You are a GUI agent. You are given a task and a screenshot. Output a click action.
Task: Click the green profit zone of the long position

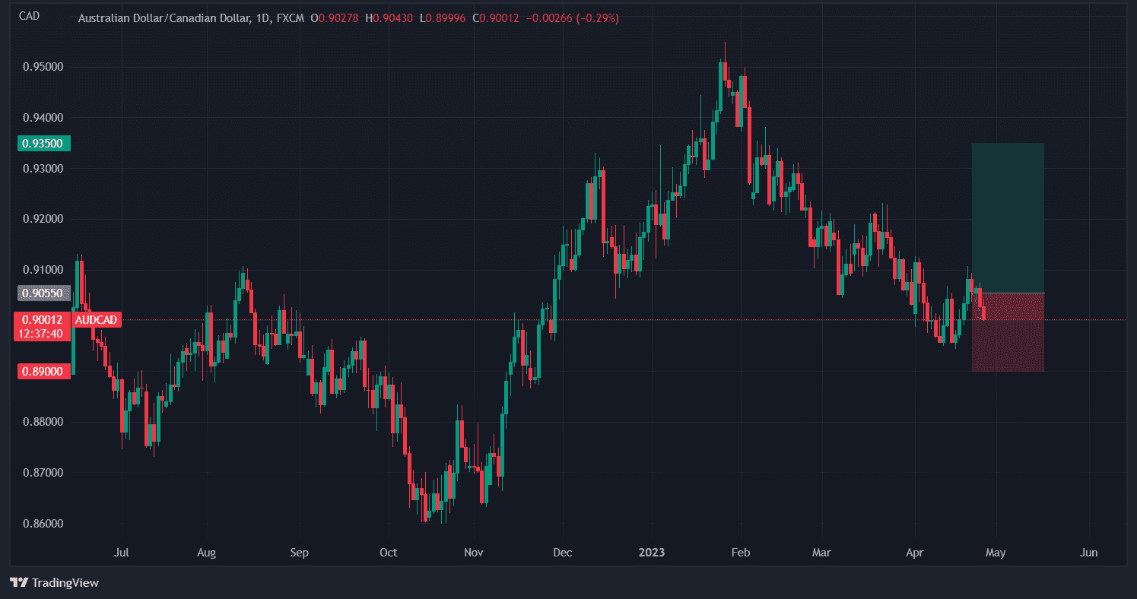point(1008,217)
